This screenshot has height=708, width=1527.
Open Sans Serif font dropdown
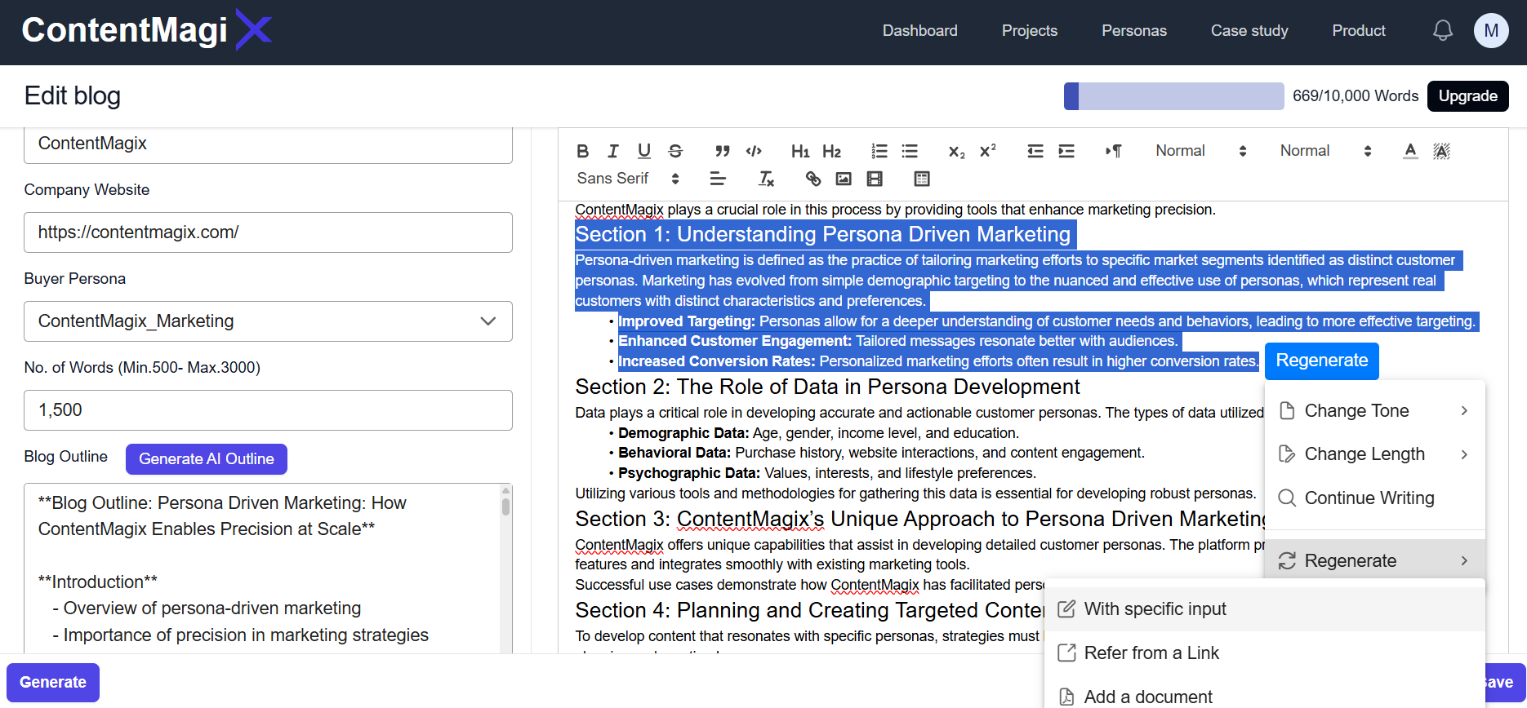click(627, 179)
